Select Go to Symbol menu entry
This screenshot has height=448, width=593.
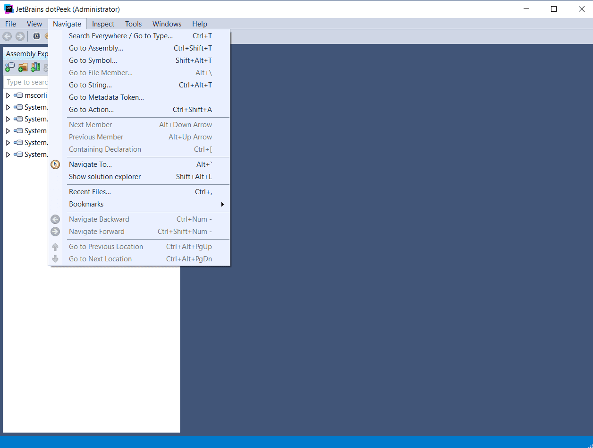click(139, 60)
